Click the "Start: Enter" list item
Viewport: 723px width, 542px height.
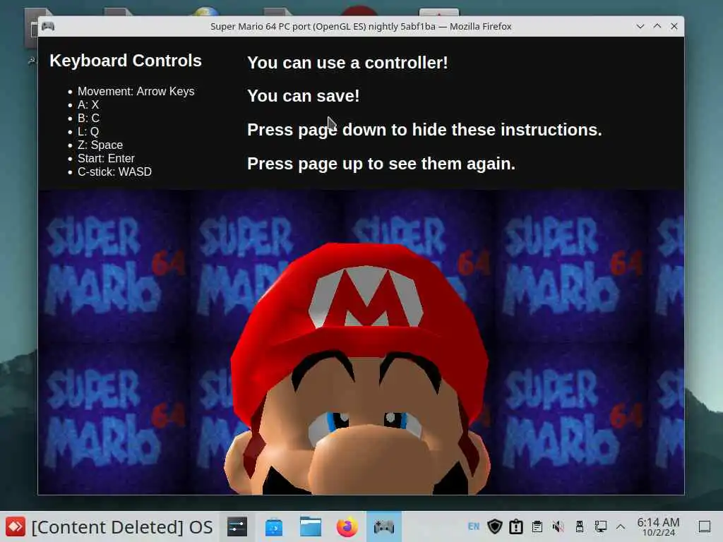[x=106, y=158]
